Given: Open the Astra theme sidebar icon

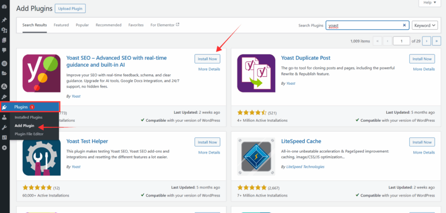Looking at the screenshot, I should [x=4, y=87].
